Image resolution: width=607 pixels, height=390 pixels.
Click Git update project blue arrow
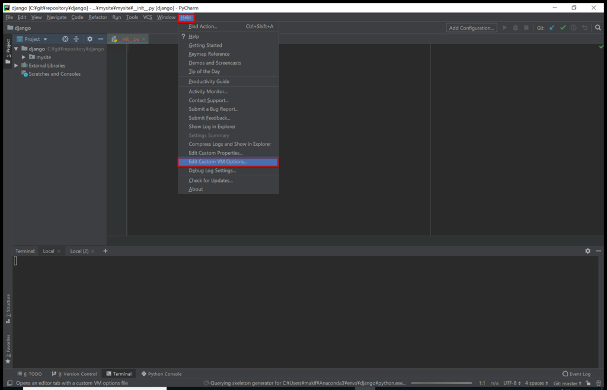click(552, 28)
